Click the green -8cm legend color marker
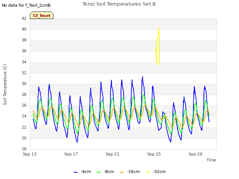Viewport: 239px width, 179px height. 99,172
